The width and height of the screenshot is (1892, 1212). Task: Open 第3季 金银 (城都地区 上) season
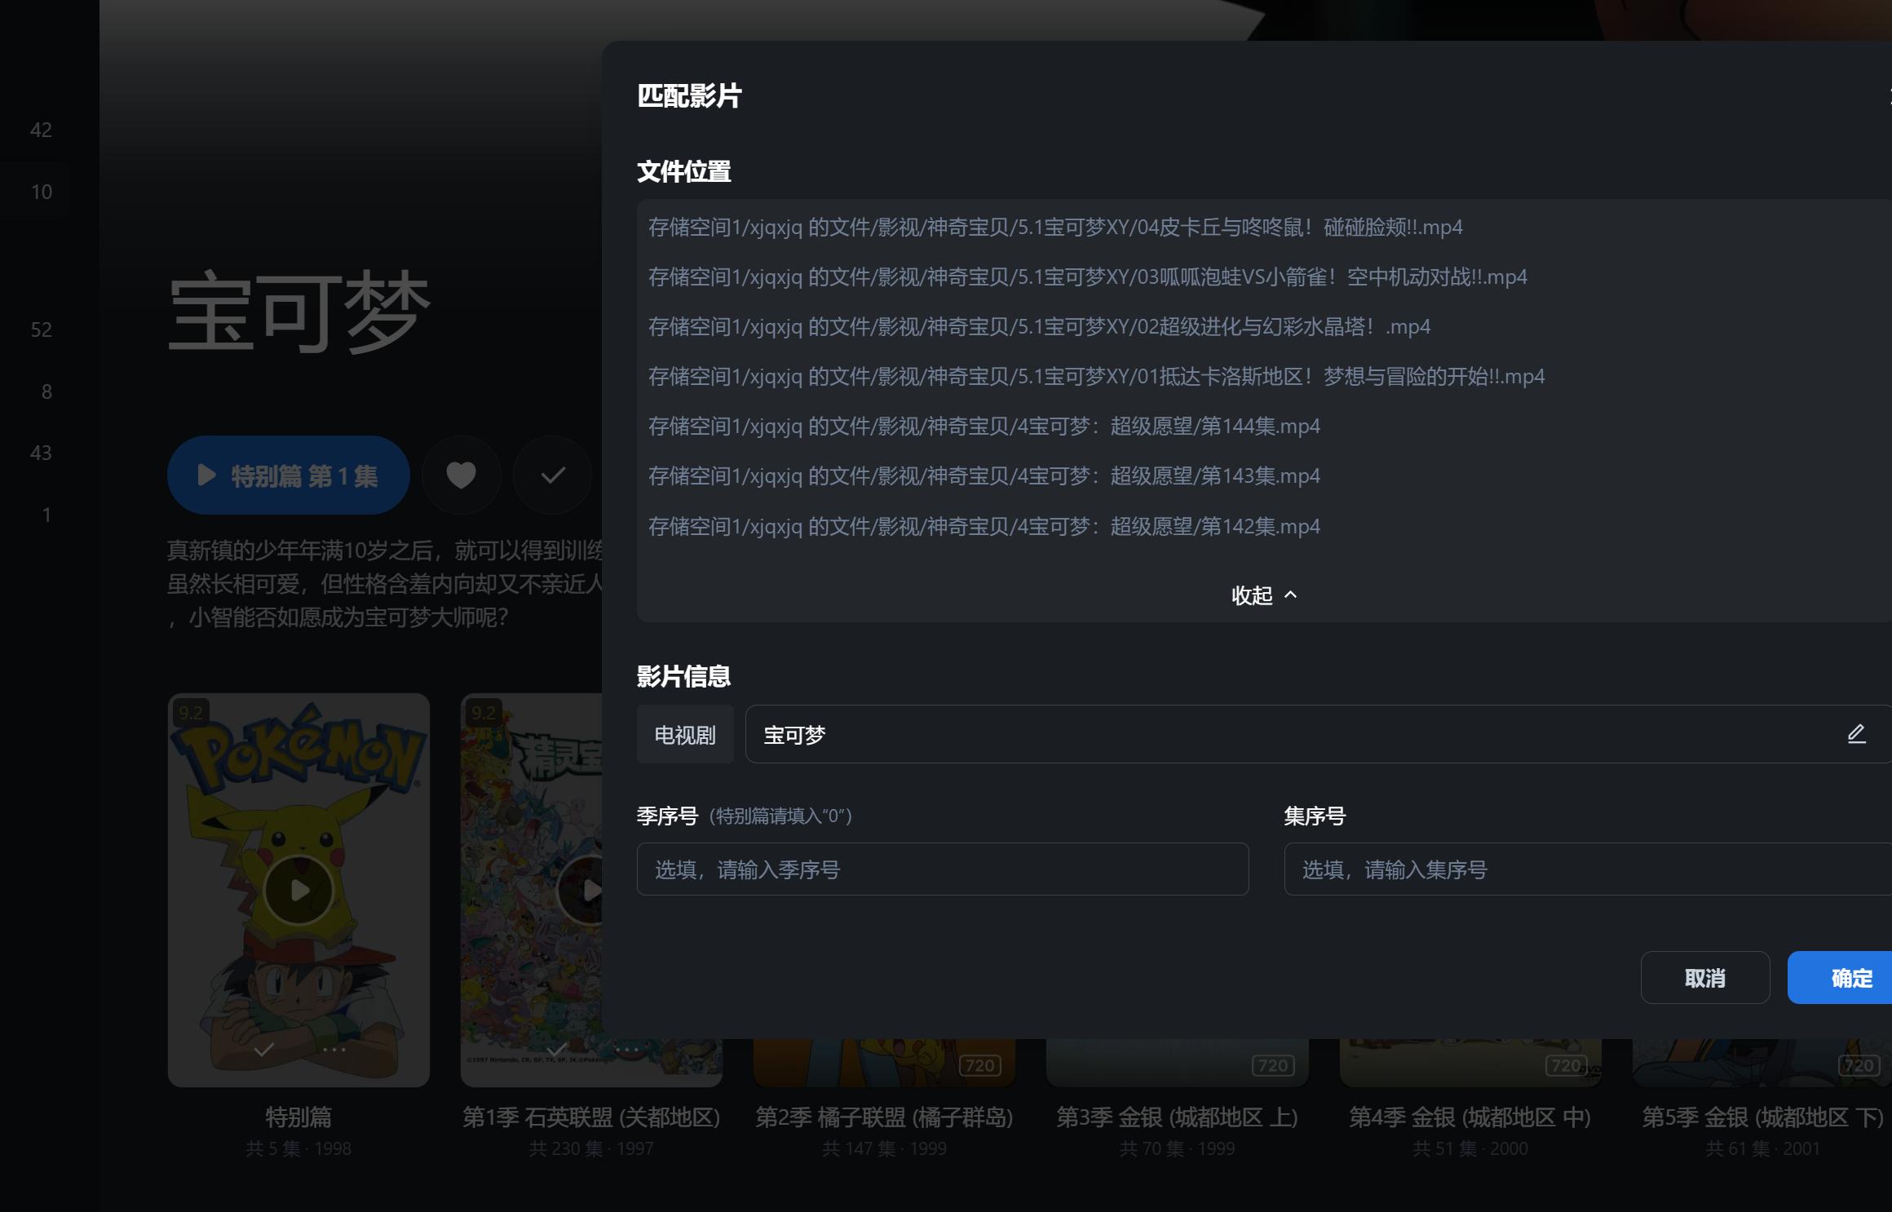tap(1177, 1117)
